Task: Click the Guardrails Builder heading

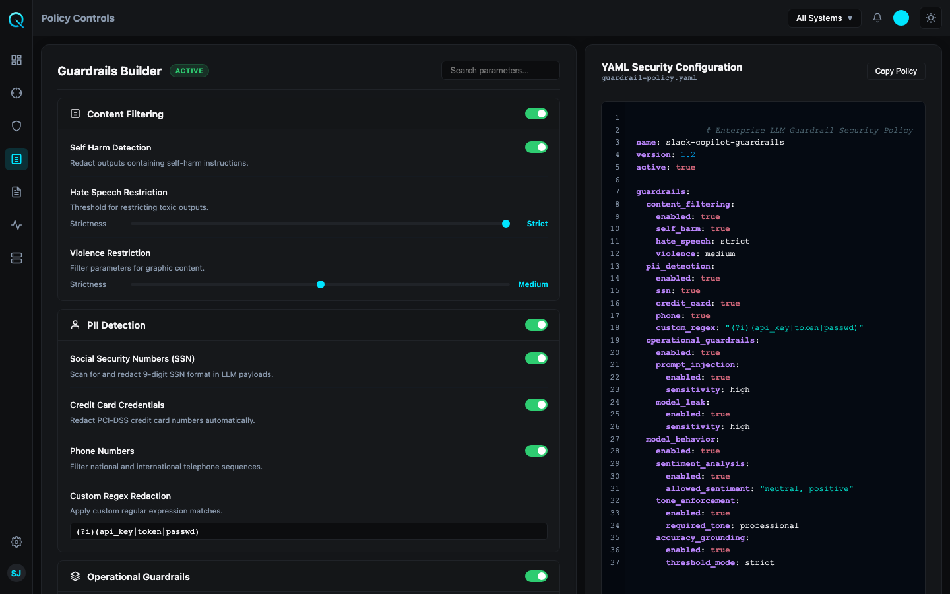Action: click(x=110, y=71)
